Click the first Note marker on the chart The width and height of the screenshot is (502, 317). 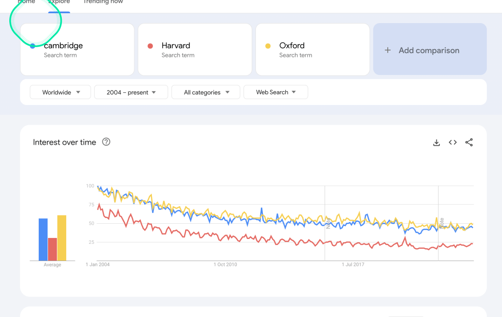pos(328,223)
